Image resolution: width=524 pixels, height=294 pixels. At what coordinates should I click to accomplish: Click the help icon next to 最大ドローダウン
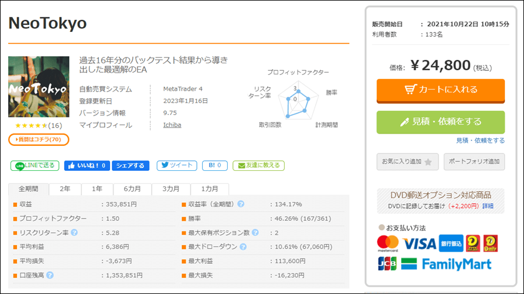[x=243, y=247]
